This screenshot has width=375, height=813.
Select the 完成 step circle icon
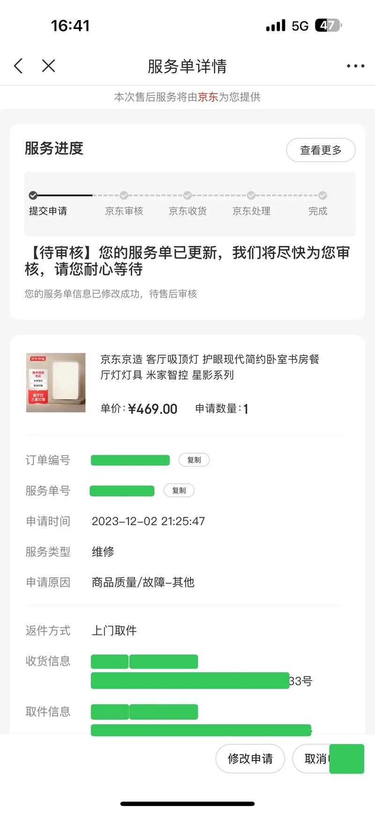click(x=322, y=195)
